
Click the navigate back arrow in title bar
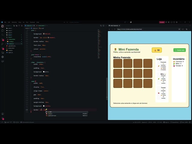[x=64, y=22]
